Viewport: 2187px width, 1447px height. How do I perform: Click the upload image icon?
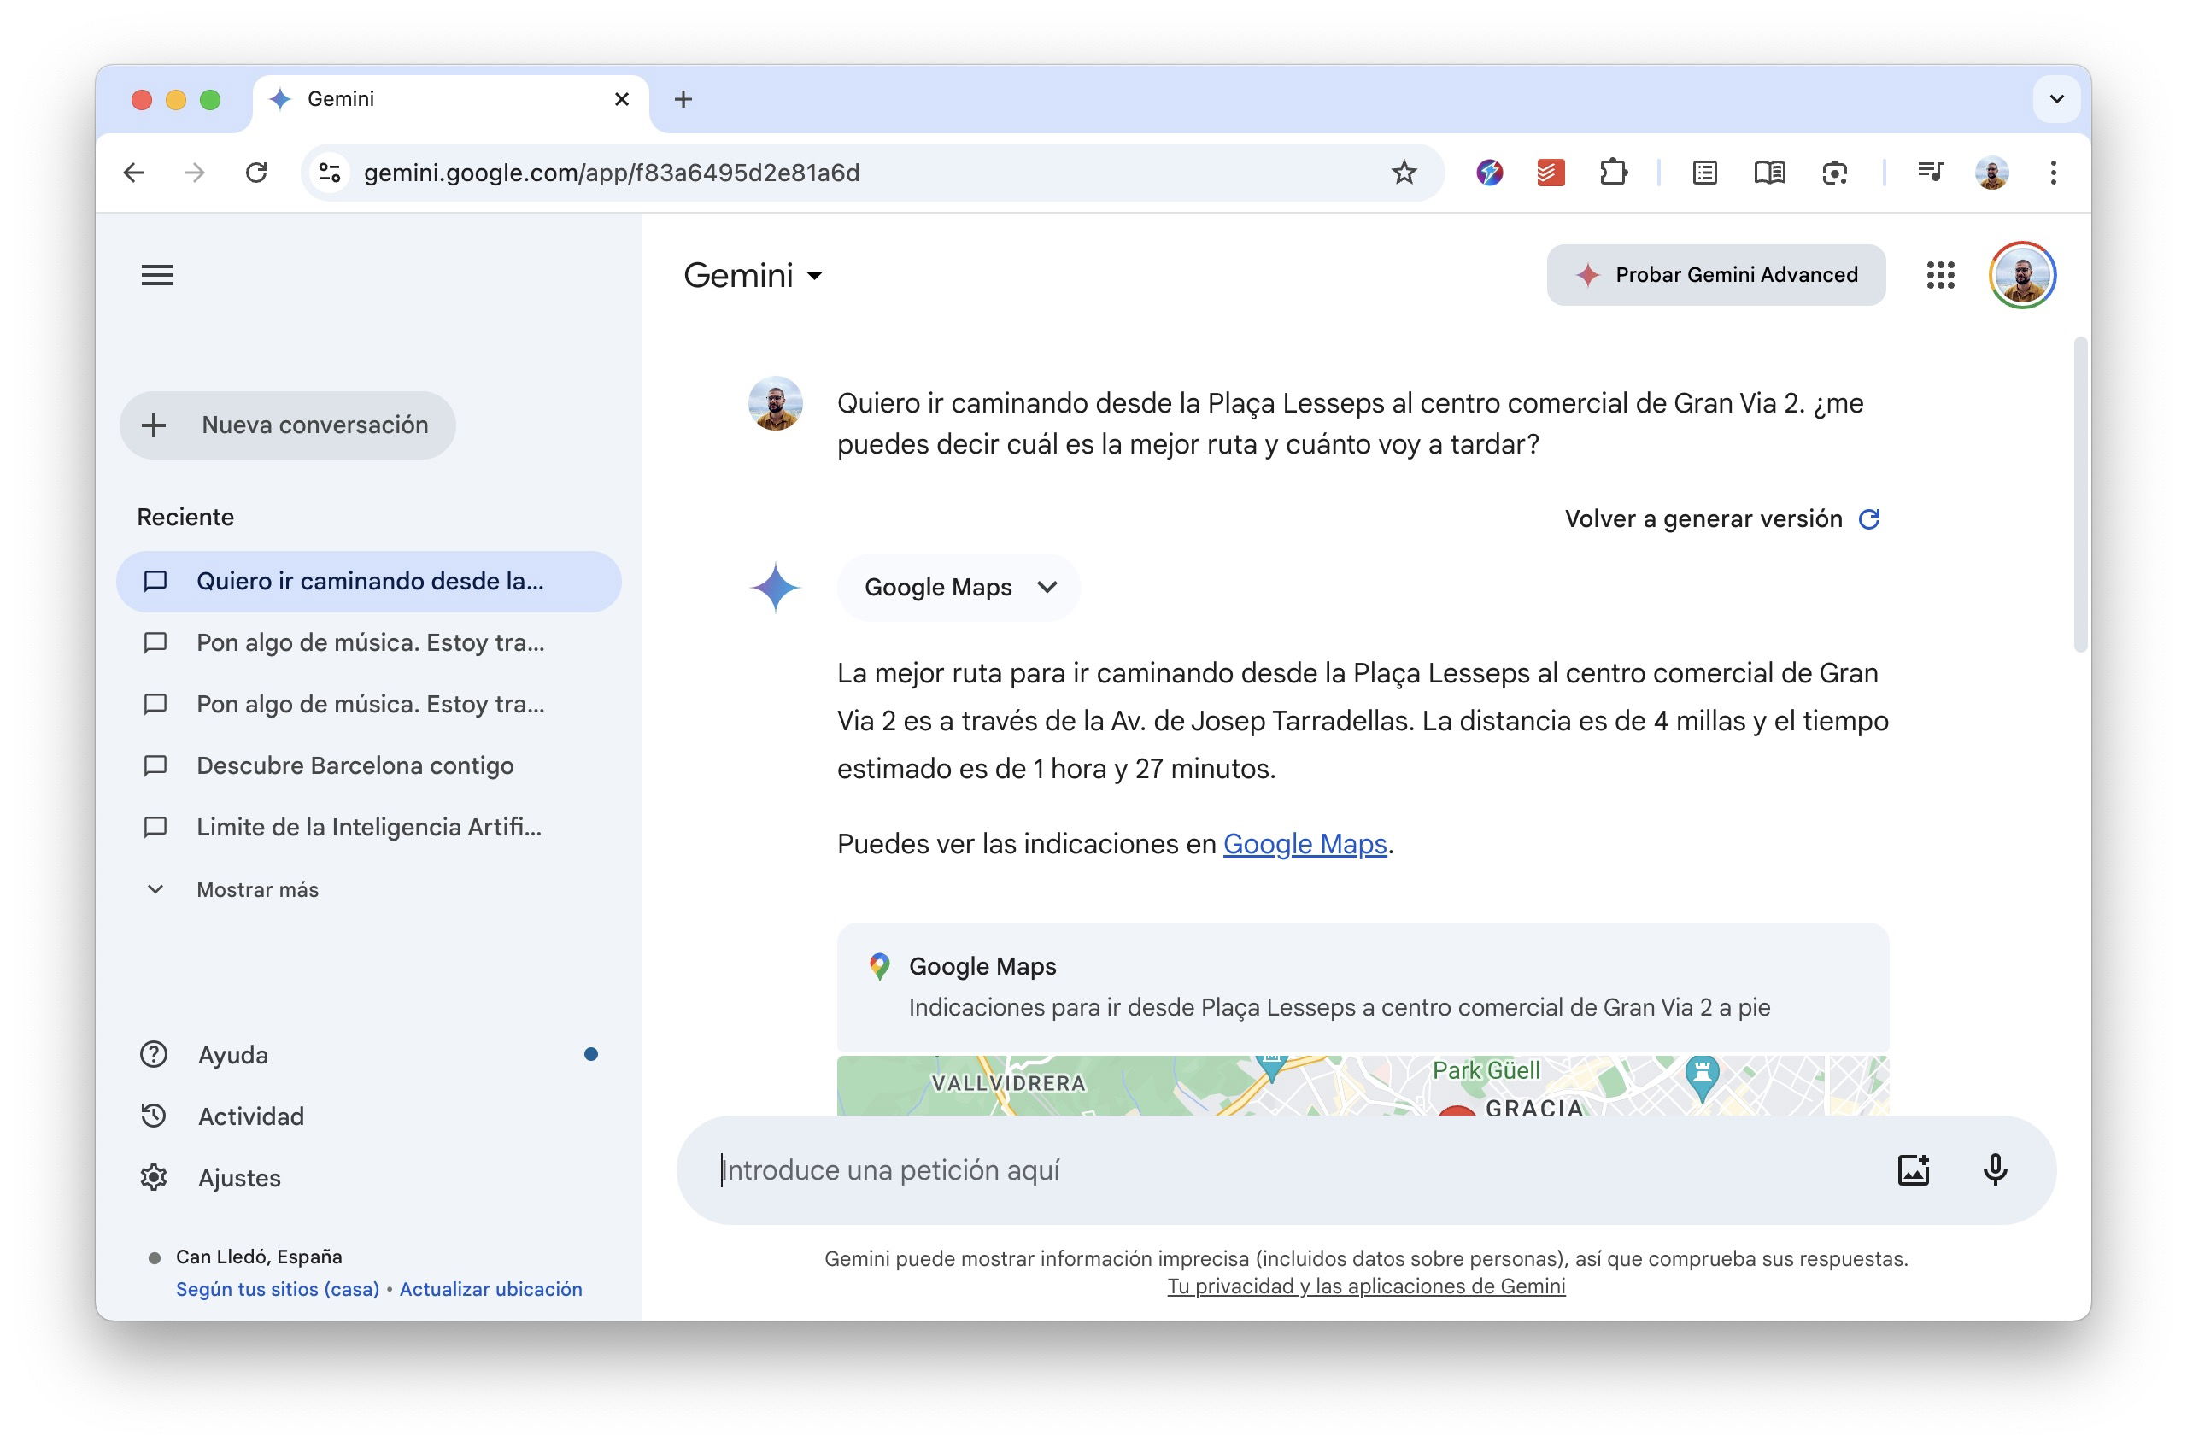tap(1914, 1170)
